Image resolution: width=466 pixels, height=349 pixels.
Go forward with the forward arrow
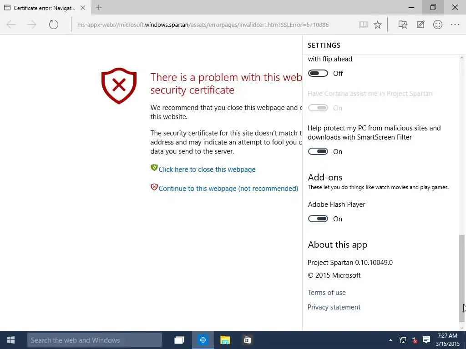point(32,25)
